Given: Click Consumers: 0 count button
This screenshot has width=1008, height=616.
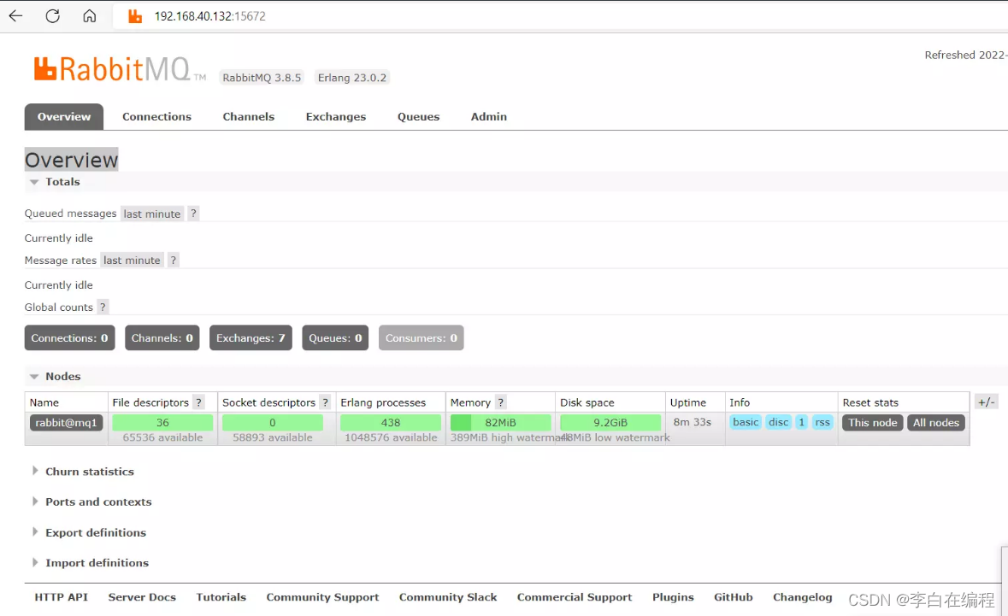Looking at the screenshot, I should (421, 337).
